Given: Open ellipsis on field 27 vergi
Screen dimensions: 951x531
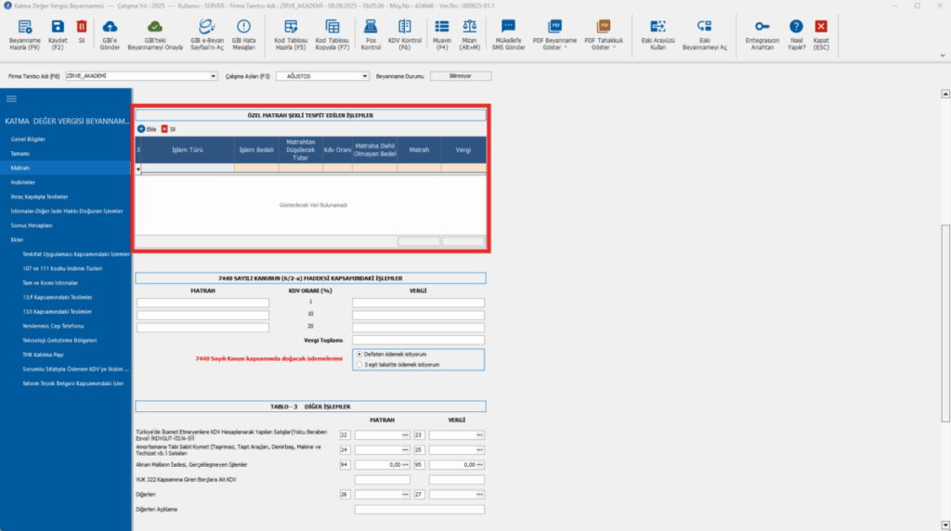Looking at the screenshot, I should pyautogui.click(x=479, y=495).
